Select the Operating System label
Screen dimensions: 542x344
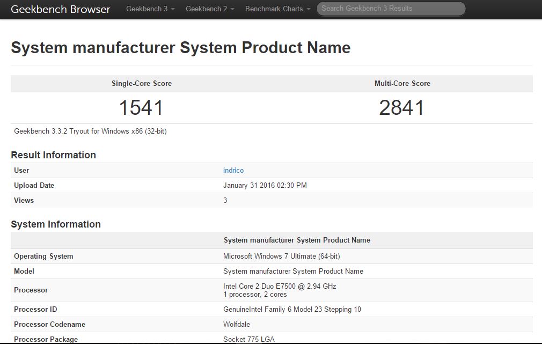click(43, 256)
